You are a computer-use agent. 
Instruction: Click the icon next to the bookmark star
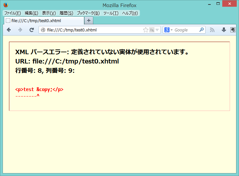pyautogui.click(x=152, y=30)
